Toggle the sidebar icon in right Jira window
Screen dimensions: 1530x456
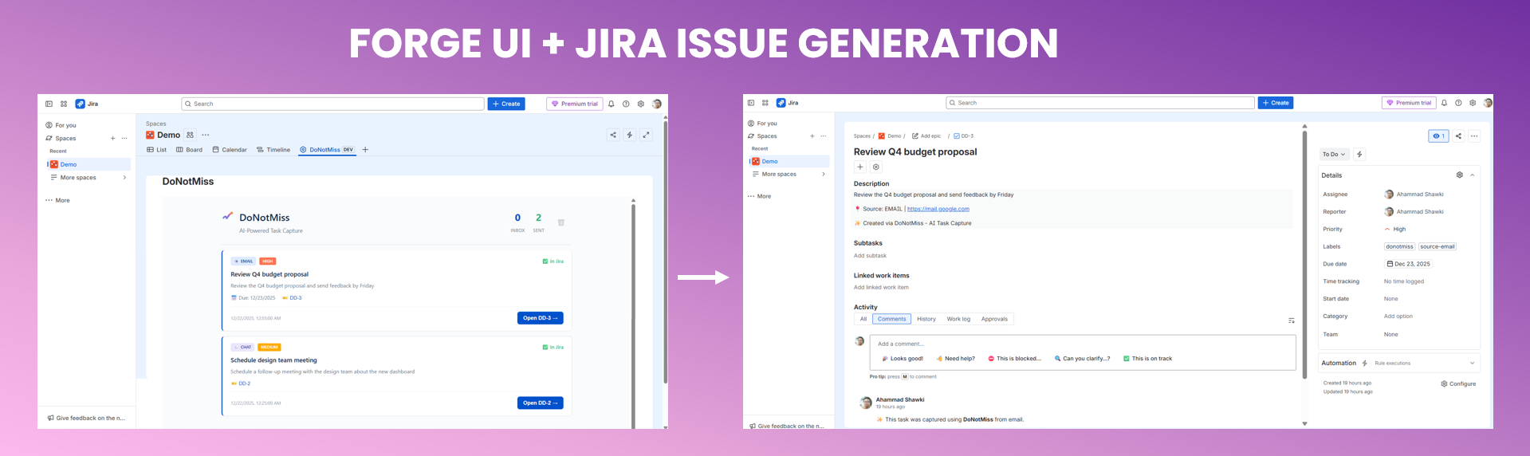751,103
